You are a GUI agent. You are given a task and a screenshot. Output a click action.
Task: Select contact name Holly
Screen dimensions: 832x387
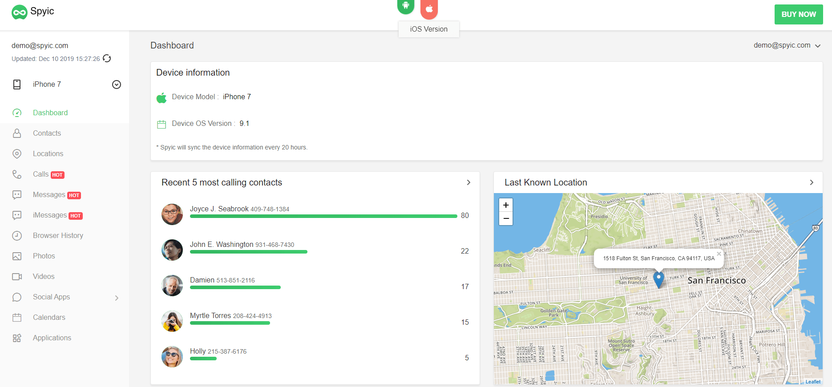pyautogui.click(x=198, y=351)
